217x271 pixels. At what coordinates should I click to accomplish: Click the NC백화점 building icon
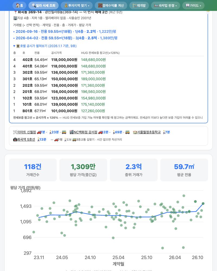pyautogui.click(x=71, y=132)
